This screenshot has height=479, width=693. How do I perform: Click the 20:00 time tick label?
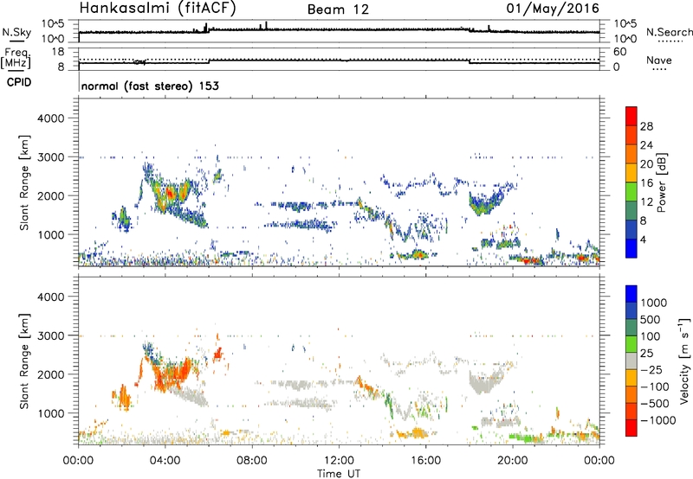coord(512,461)
